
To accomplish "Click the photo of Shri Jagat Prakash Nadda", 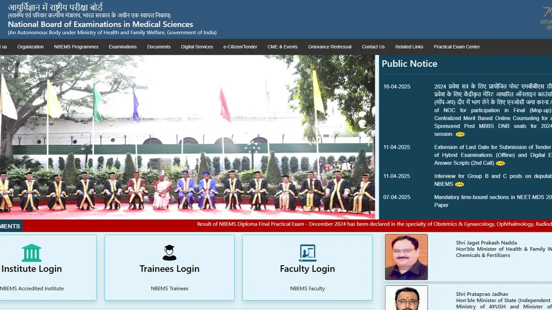I will [x=406, y=257].
